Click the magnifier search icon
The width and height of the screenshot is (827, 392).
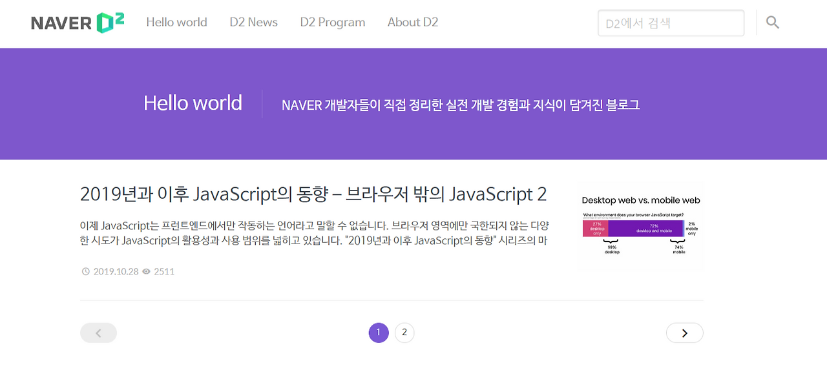tap(773, 23)
